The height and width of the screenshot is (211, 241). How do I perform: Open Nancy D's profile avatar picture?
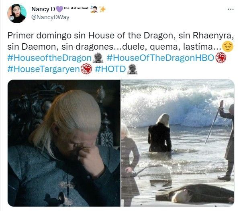point(17,14)
